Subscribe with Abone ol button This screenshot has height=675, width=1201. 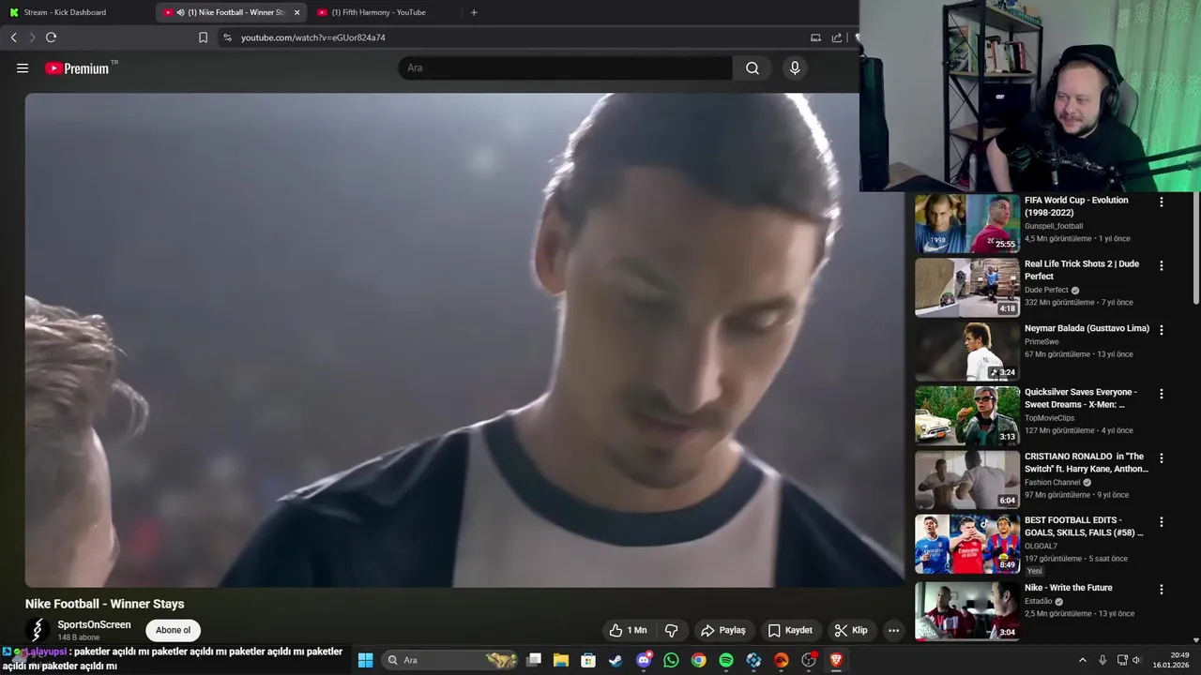(173, 630)
